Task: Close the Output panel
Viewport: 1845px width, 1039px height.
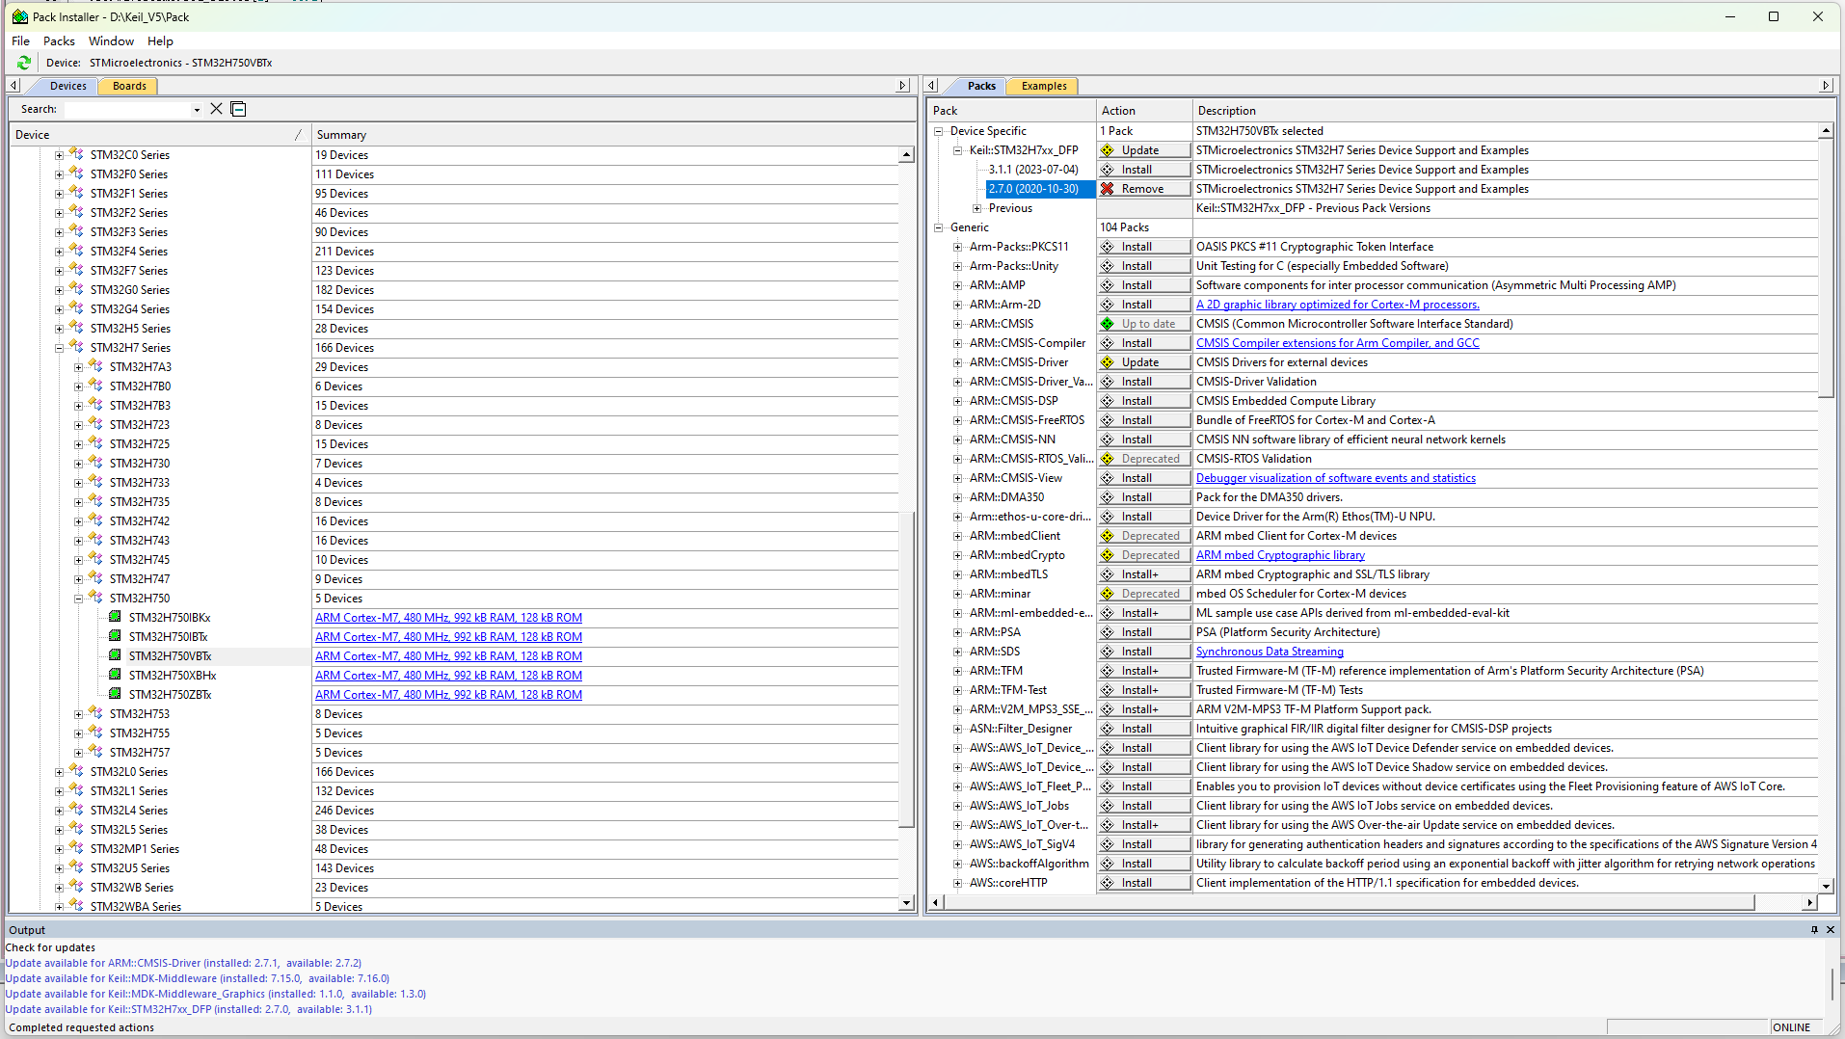Action: click(1831, 930)
